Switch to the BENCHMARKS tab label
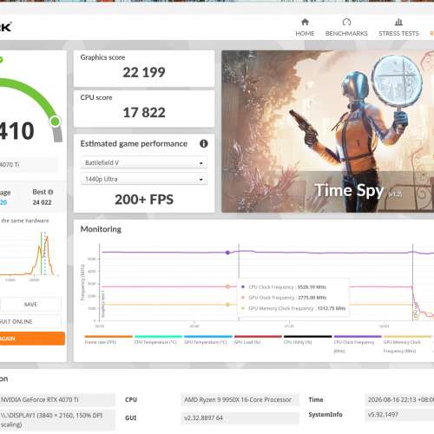 point(346,34)
